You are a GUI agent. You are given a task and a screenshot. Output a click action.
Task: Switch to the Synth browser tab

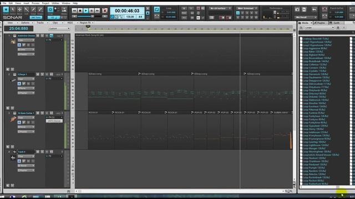click(x=336, y=23)
